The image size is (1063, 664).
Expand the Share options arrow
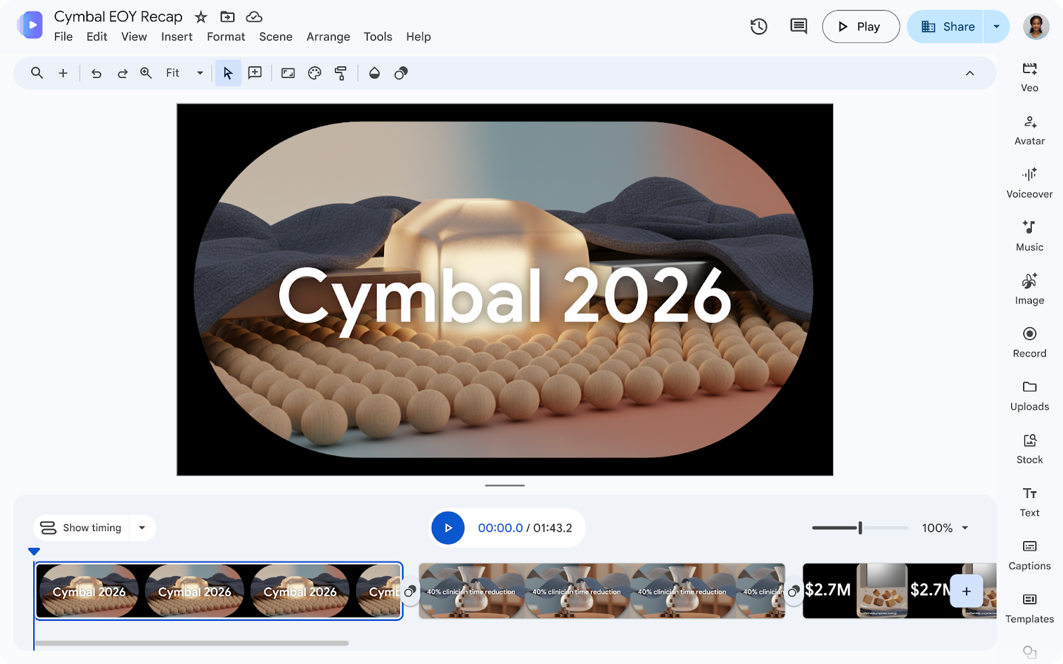996,27
